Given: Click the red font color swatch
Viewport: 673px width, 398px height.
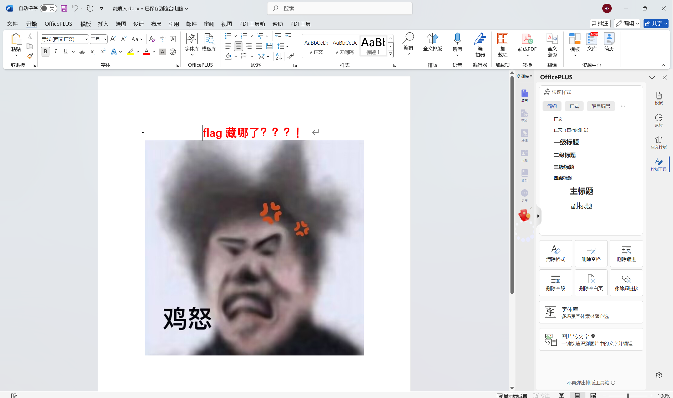Looking at the screenshot, I should (x=146, y=51).
